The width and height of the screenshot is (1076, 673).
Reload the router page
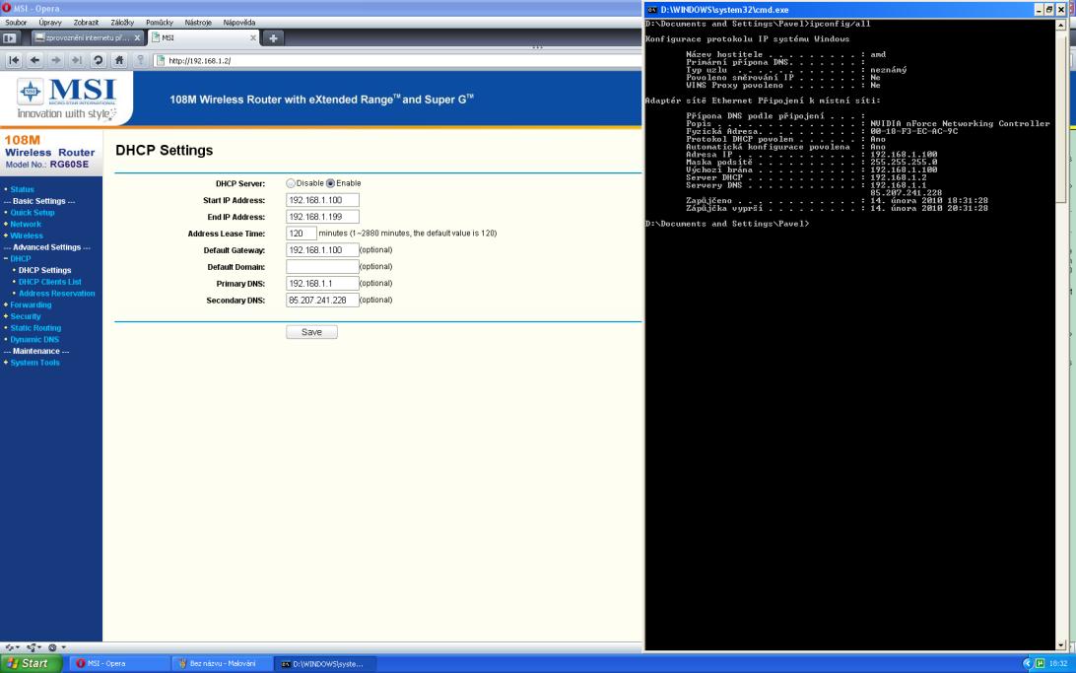(99, 60)
